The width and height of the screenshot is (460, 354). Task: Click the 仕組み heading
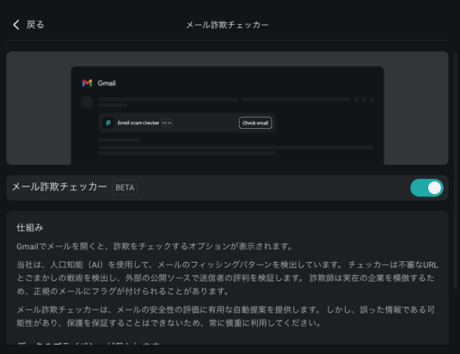point(30,227)
